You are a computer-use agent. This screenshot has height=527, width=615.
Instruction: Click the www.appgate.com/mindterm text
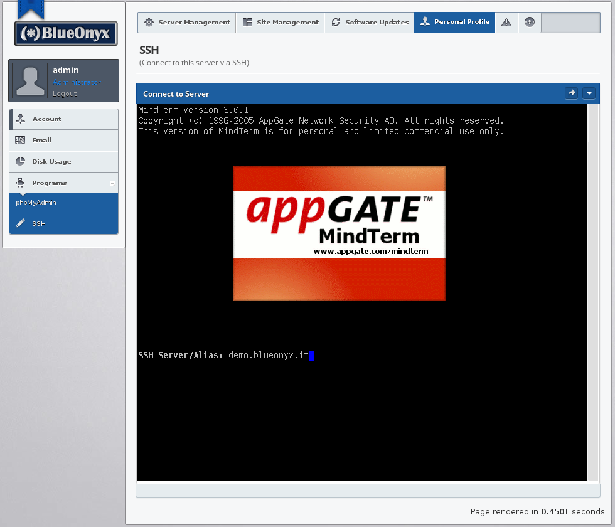tap(371, 252)
